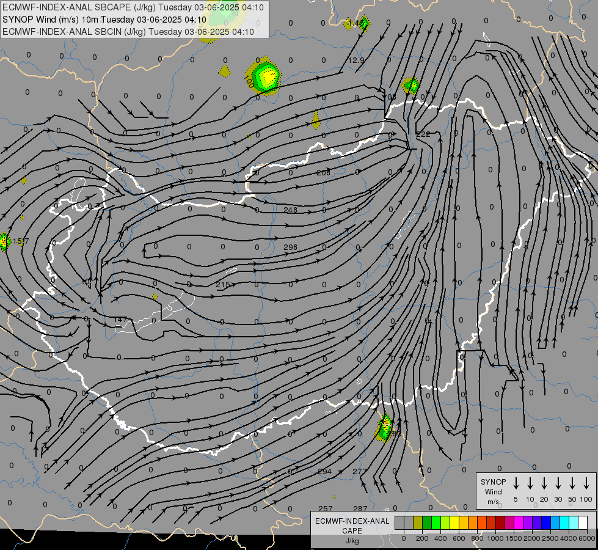Click the large yellow-green CAPE blob labeled 100

264,76
